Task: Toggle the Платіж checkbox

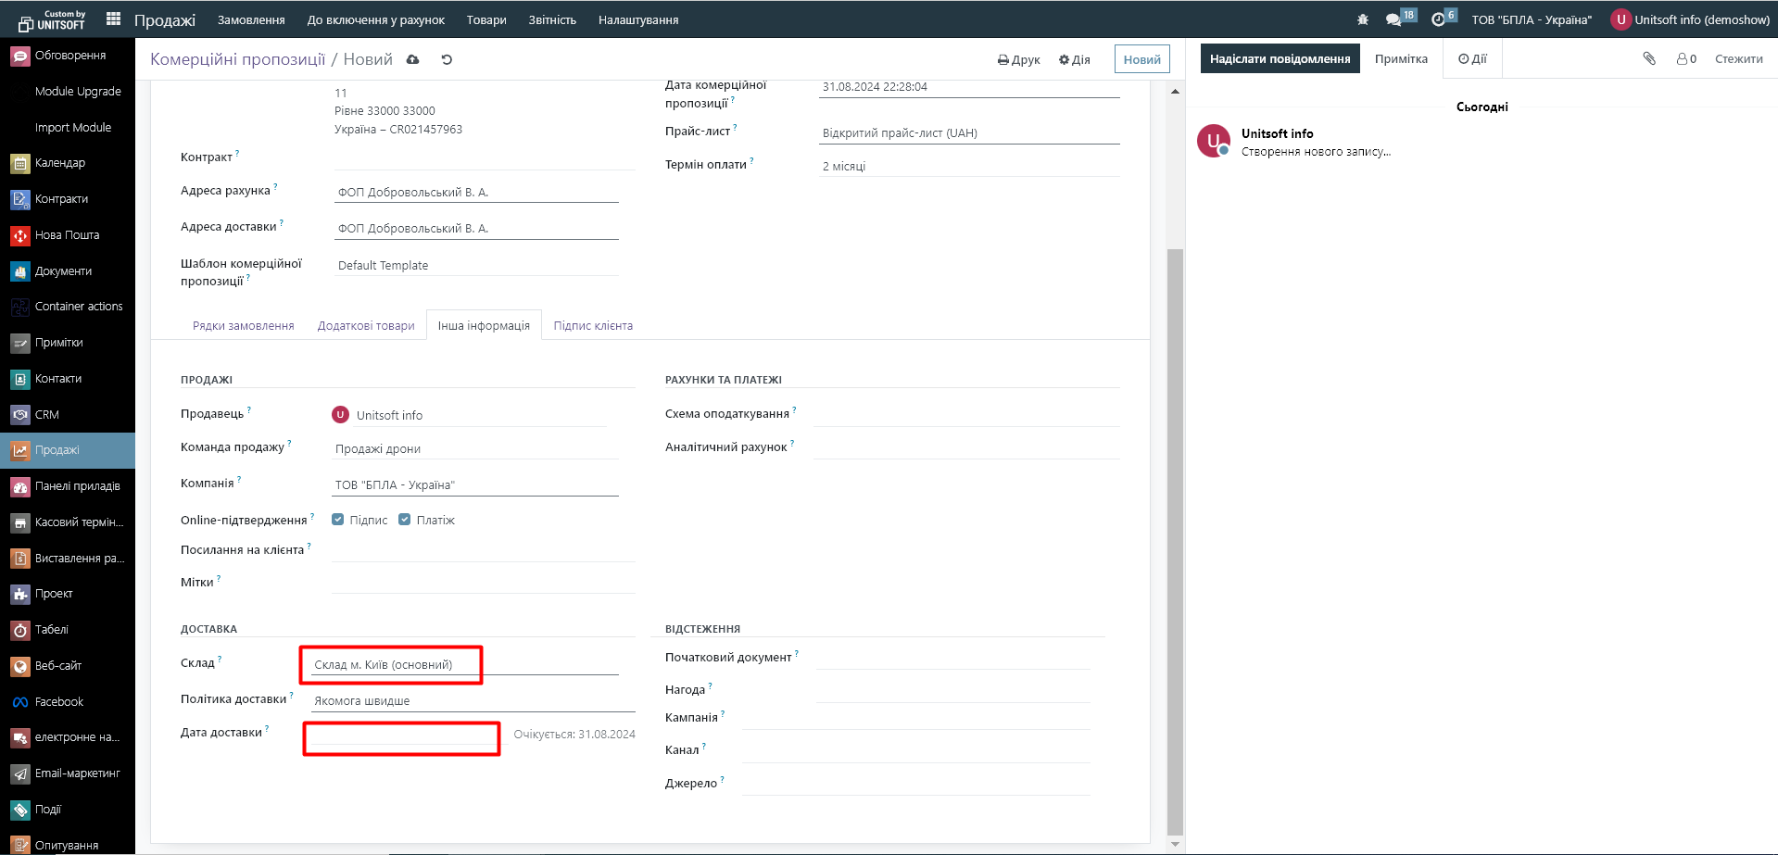Action: (x=405, y=520)
